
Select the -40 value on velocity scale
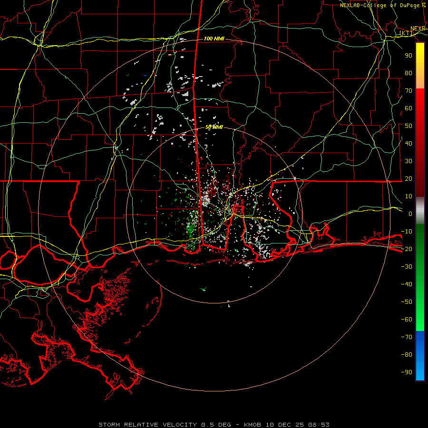407,284
